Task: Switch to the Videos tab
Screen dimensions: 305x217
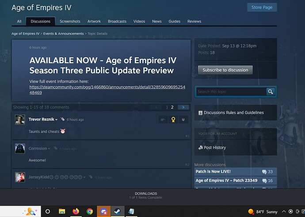Action: [x=139, y=21]
